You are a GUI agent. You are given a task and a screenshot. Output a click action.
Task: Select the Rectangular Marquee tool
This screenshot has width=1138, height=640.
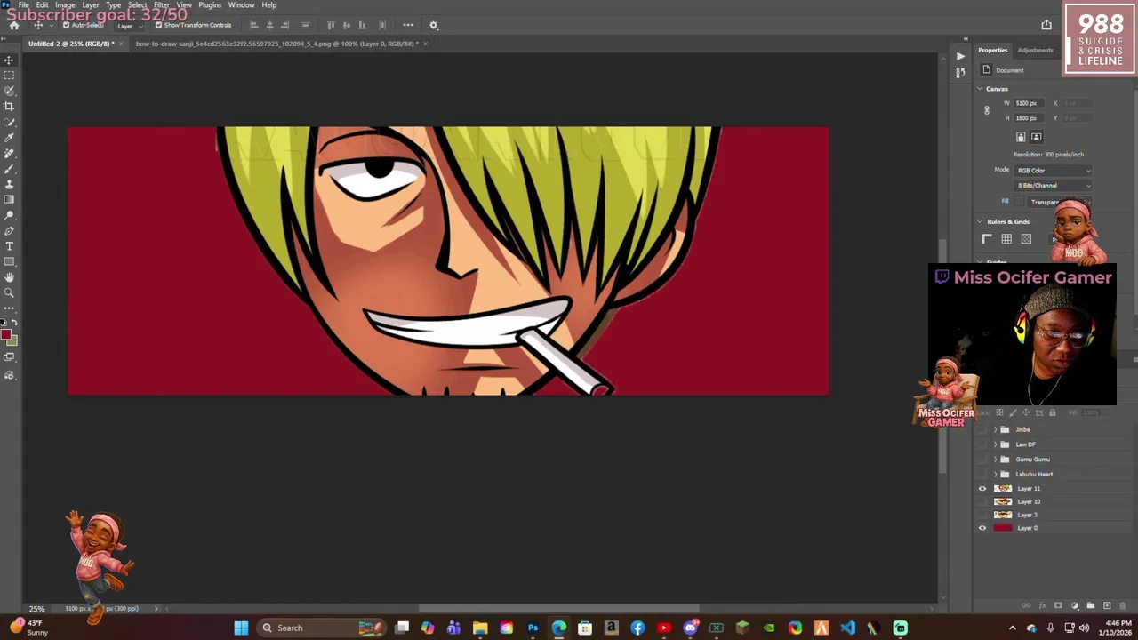coord(9,76)
